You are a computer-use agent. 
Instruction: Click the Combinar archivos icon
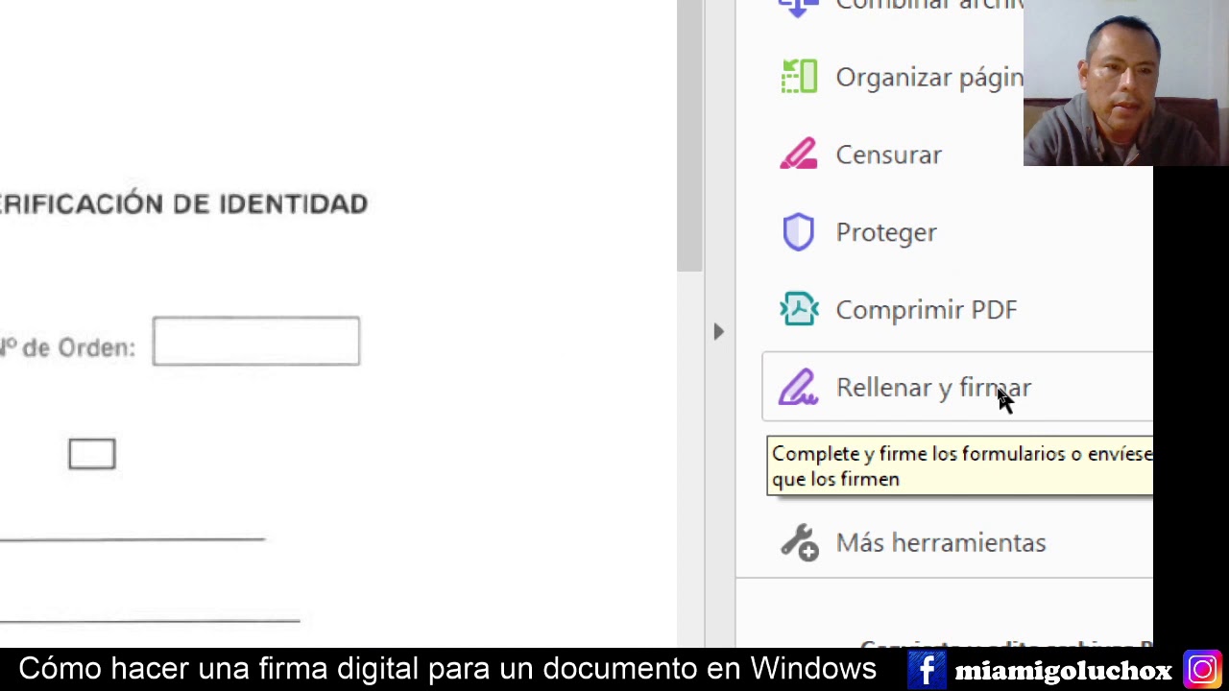(798, 8)
